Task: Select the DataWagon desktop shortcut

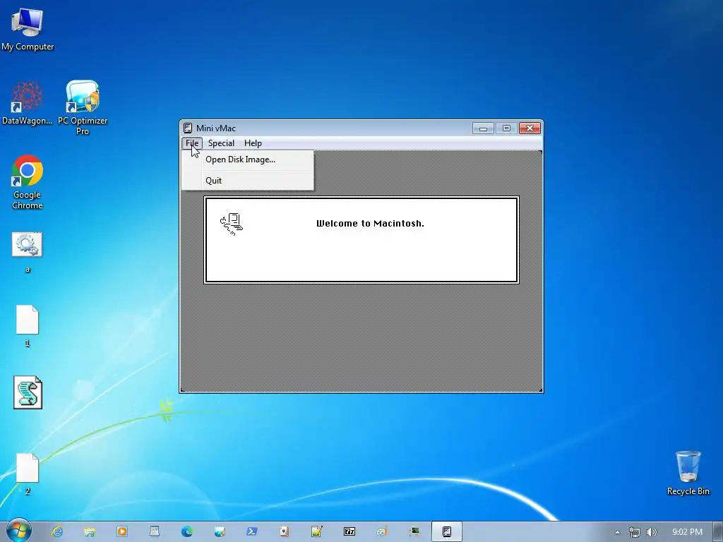Action: (x=28, y=103)
